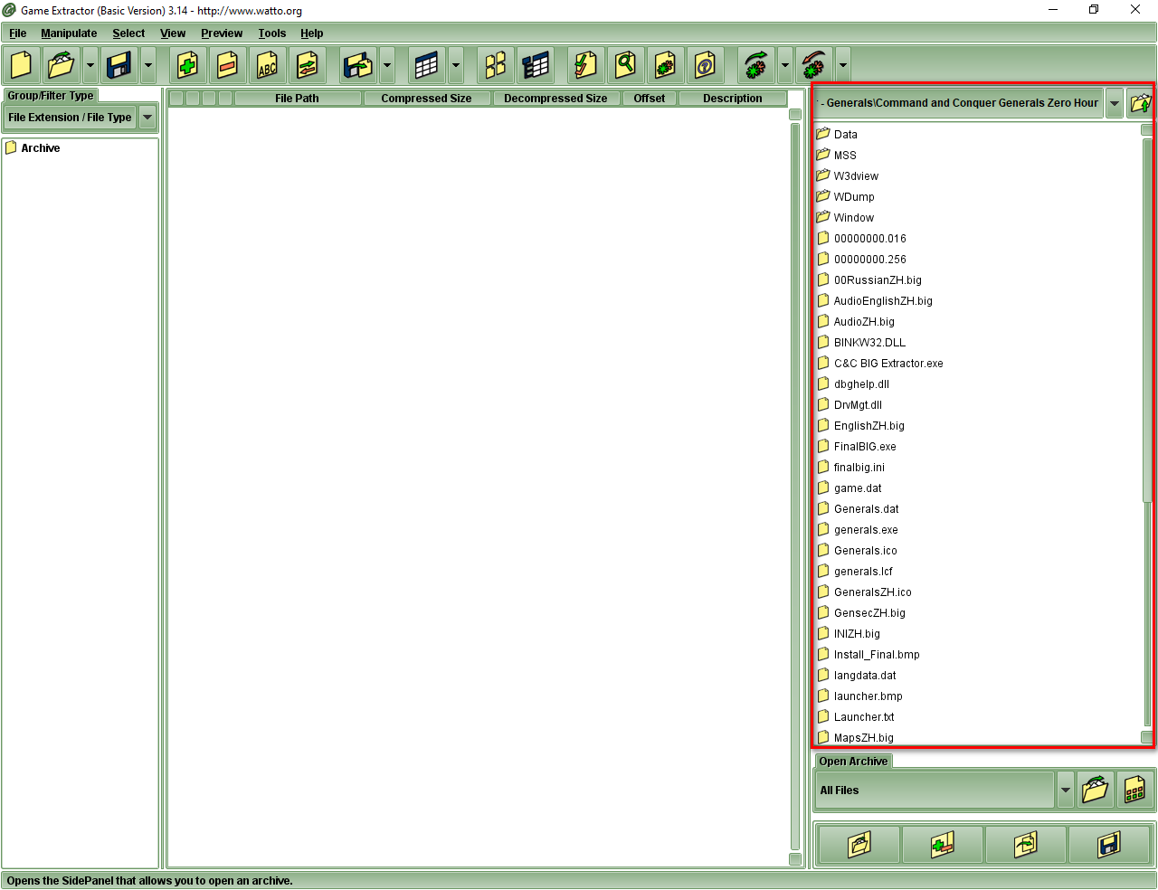
Task: Click the Add Files green plus icon
Action: coord(187,65)
